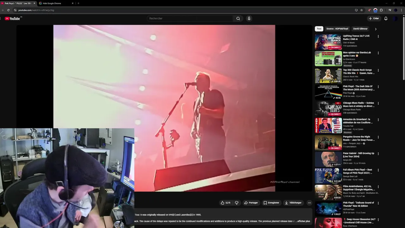Viewport: 405px width, 228px height.
Task: Open Chrome extensions puzzle icon
Action: 381,10
